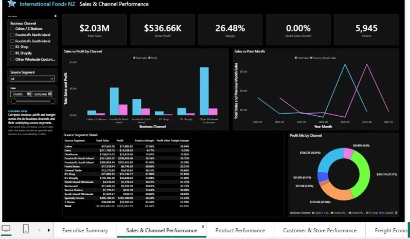Click Other Wholesale Customers blue sales bar
This screenshot has height=239, width=410.
[204, 91]
